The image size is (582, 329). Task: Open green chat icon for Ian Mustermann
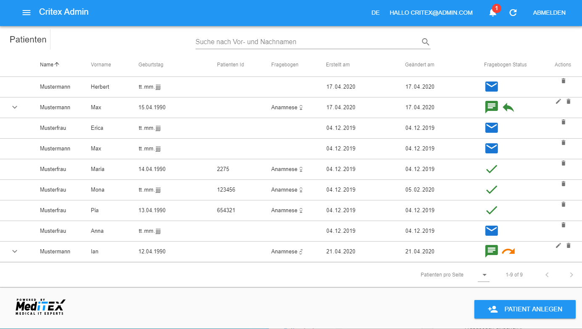[x=492, y=251]
